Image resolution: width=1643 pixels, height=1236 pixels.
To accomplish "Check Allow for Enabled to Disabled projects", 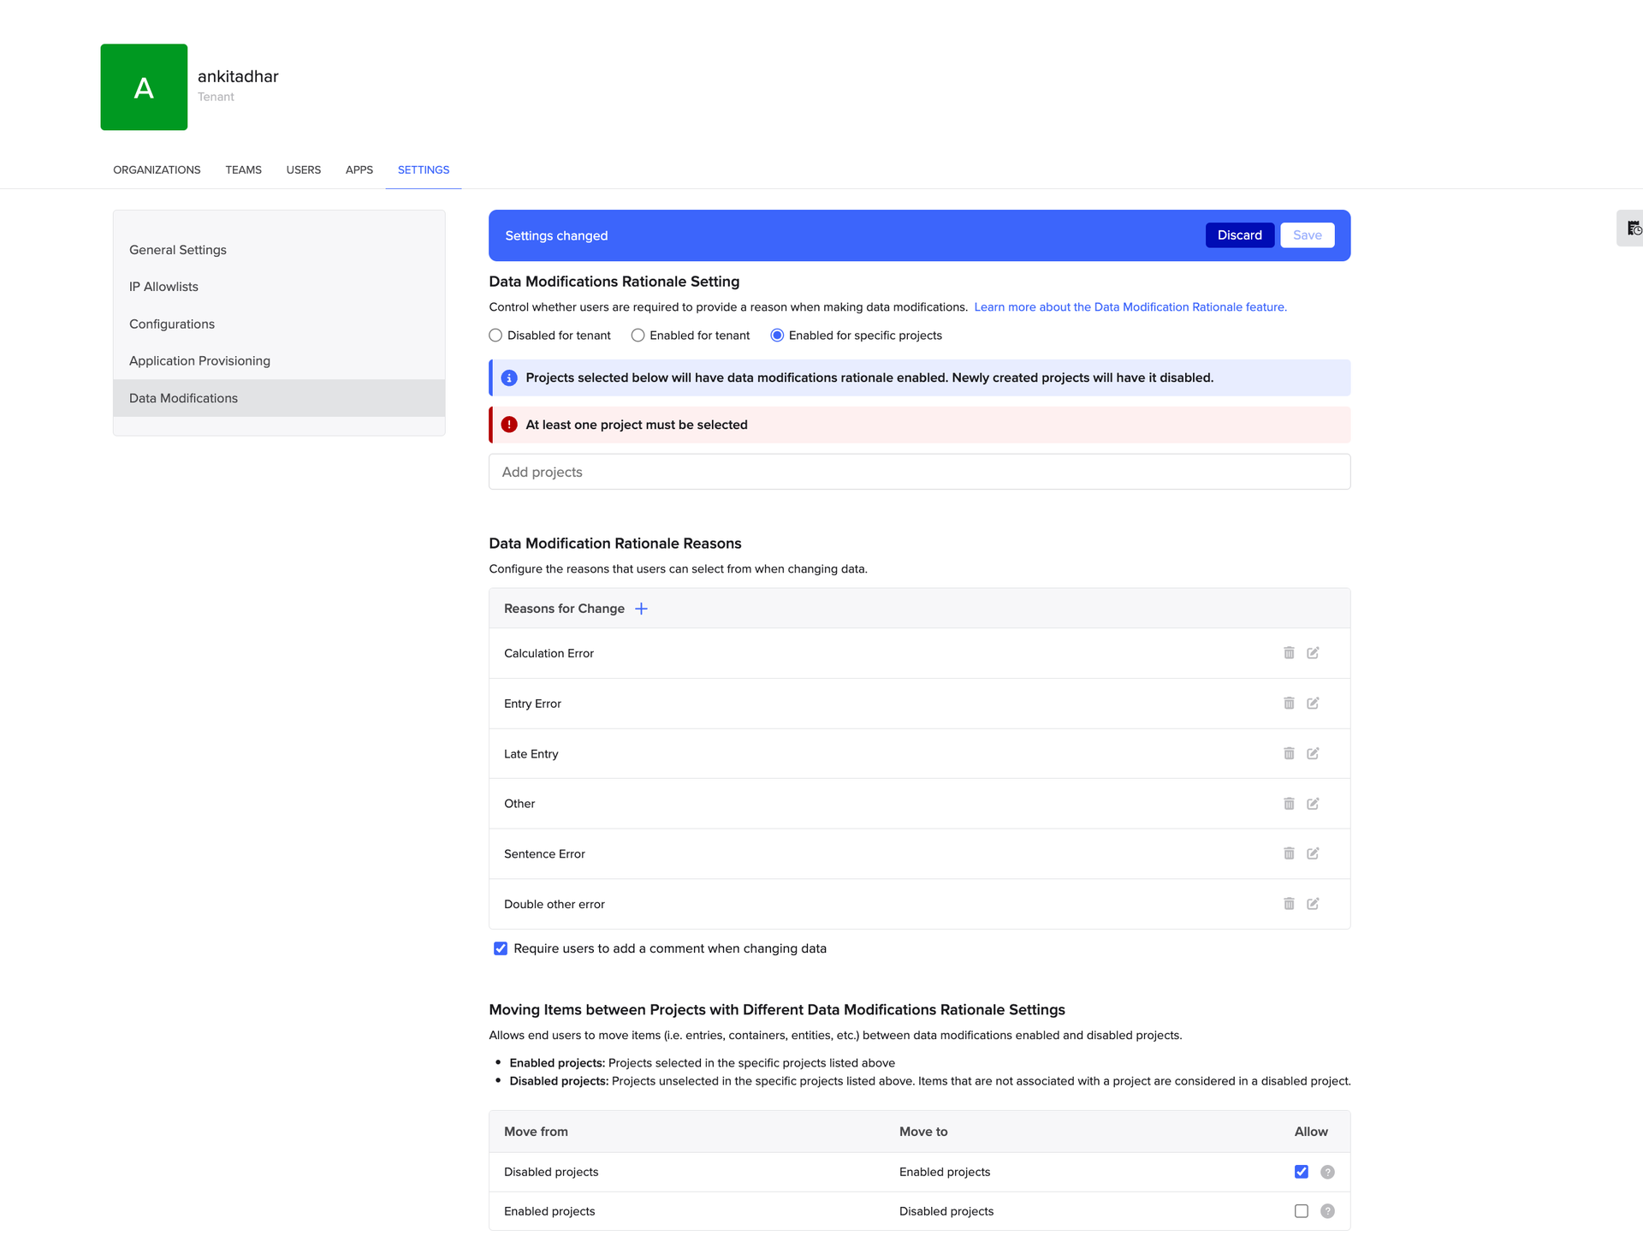I will pyautogui.click(x=1302, y=1211).
